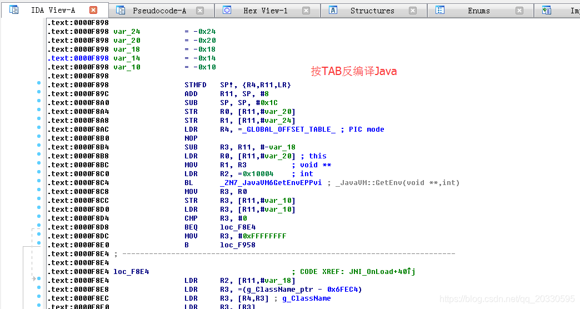This screenshot has height=309, width=580.
Task: Toggle breakpoint dot at address 0000F898 STMFD
Action: (39, 83)
